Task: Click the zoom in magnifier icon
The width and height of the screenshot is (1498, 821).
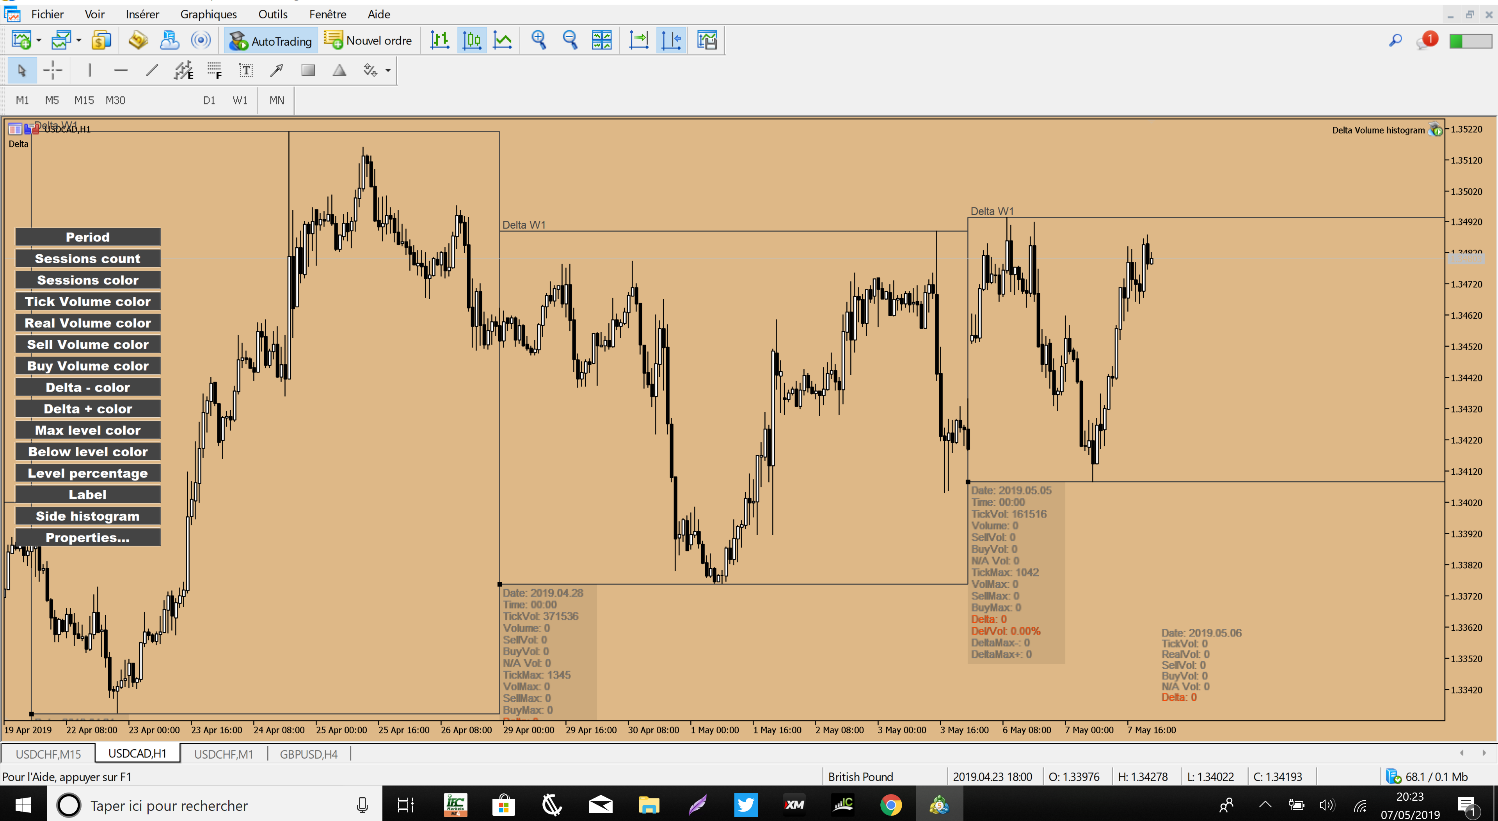Action: 538,40
